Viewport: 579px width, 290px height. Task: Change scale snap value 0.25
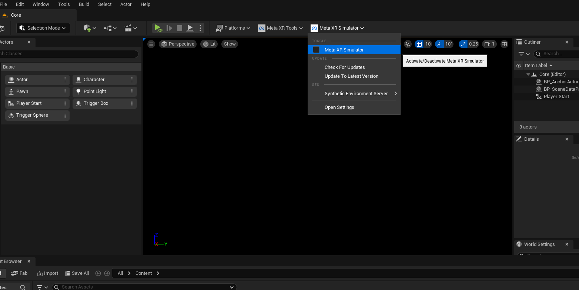pyautogui.click(x=473, y=44)
